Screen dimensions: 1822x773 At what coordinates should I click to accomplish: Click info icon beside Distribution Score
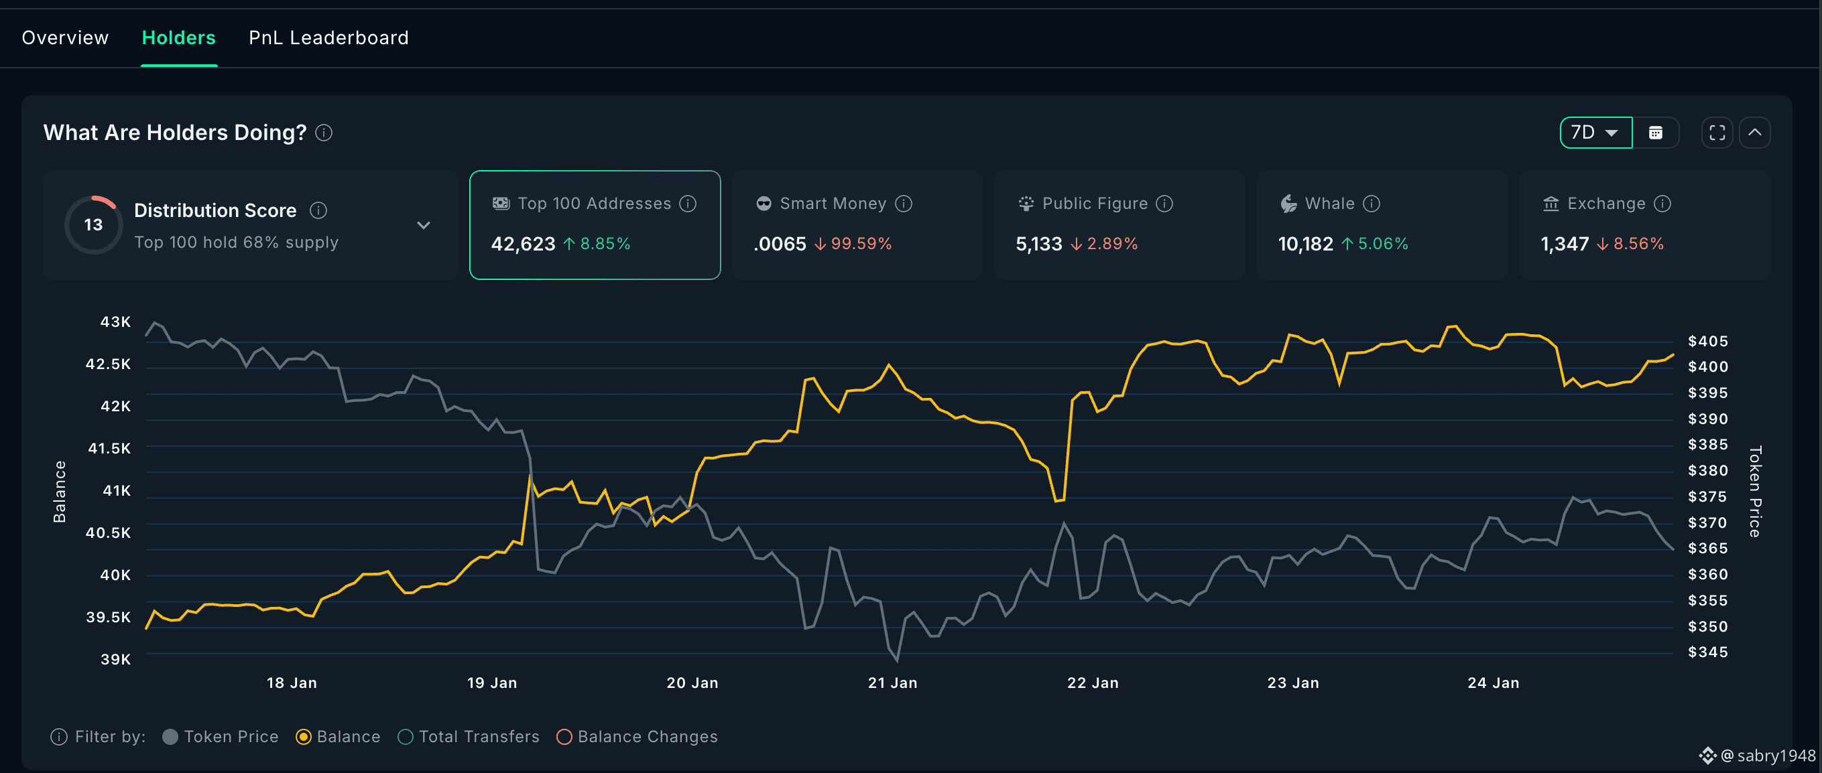318,210
